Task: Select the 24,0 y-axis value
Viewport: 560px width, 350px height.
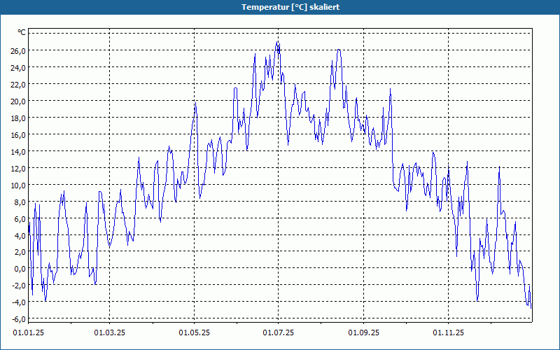Action: pos(18,67)
